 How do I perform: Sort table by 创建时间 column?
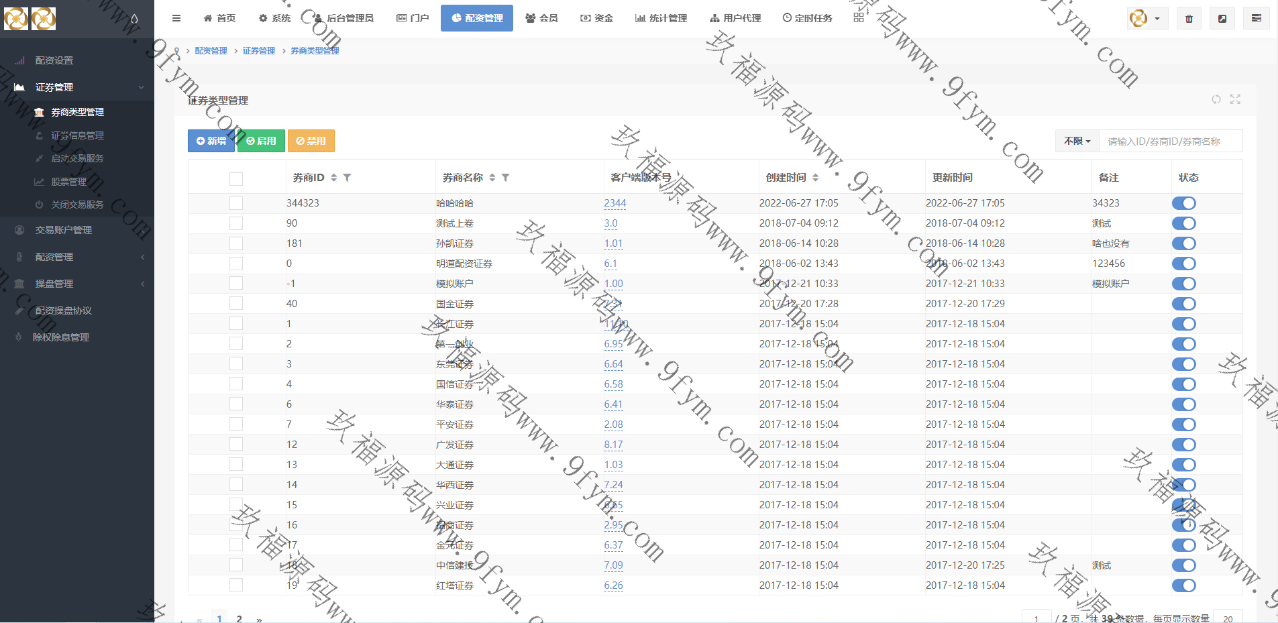[815, 178]
